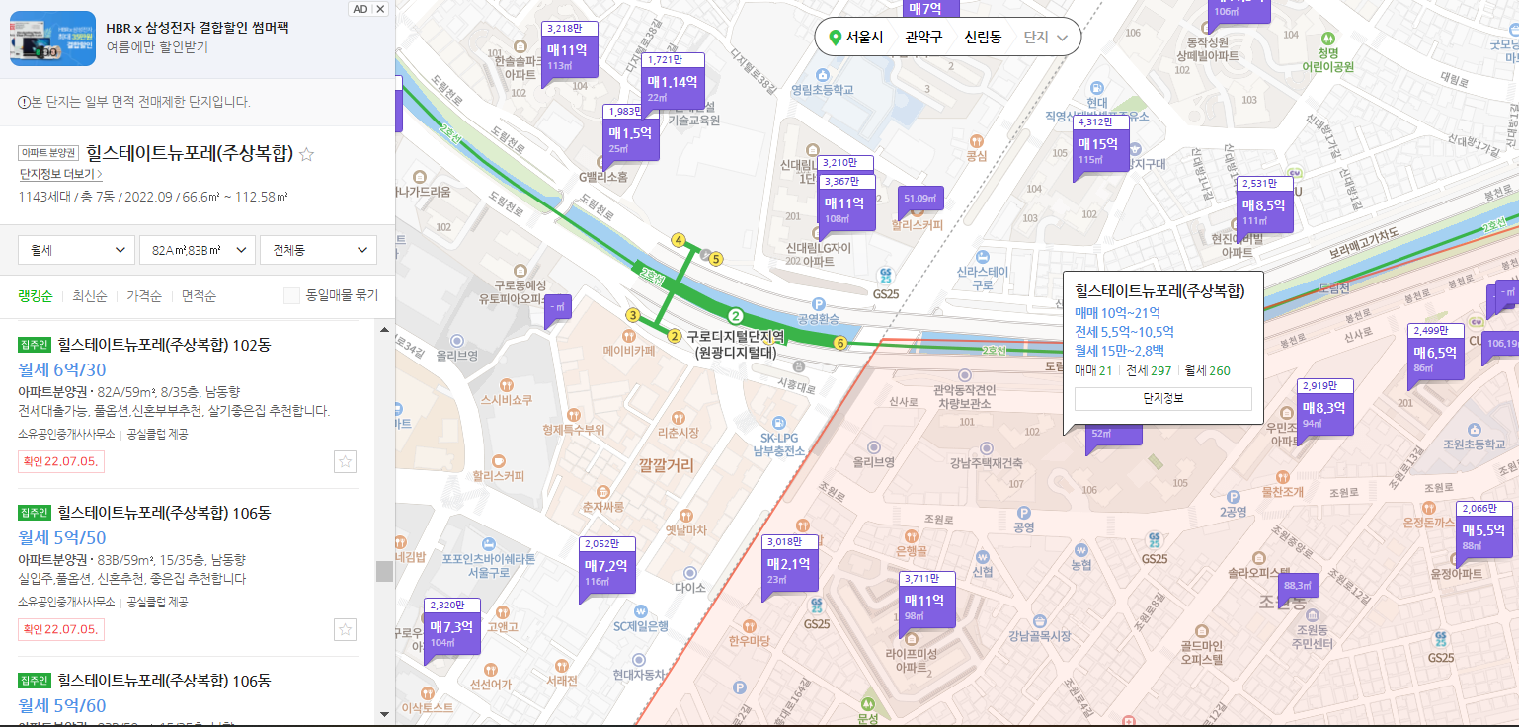Screen dimensions: 1519x727
Task: Click 월세 15만~2.8백 in popup
Action: click(1119, 350)
